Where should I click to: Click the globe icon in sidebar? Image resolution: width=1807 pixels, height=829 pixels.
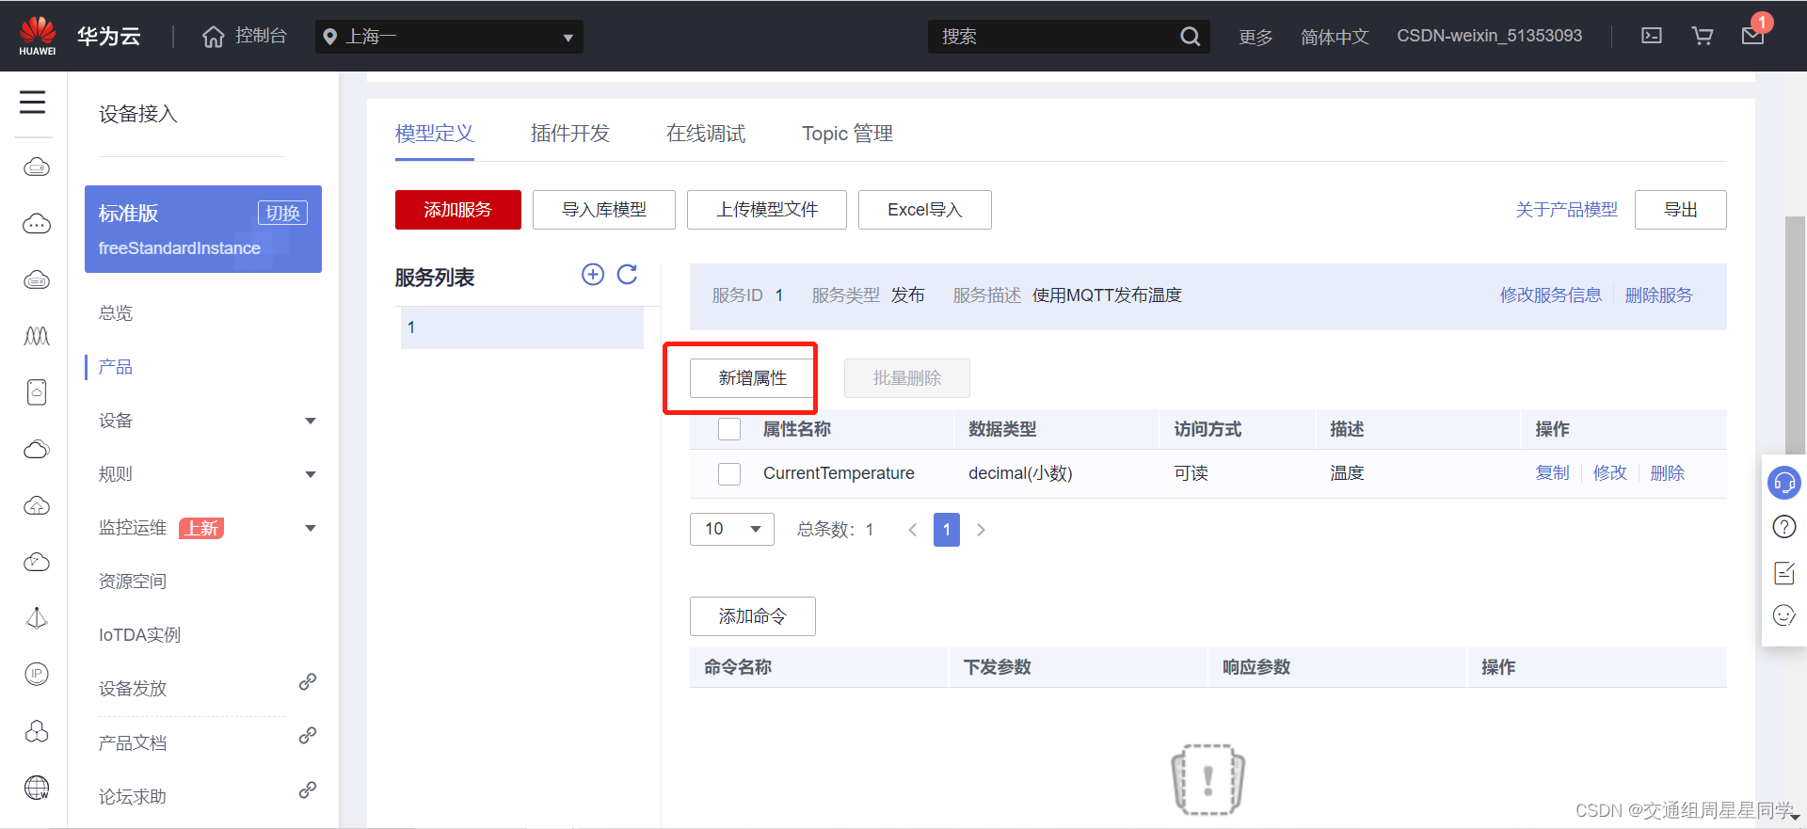pyautogui.click(x=37, y=788)
